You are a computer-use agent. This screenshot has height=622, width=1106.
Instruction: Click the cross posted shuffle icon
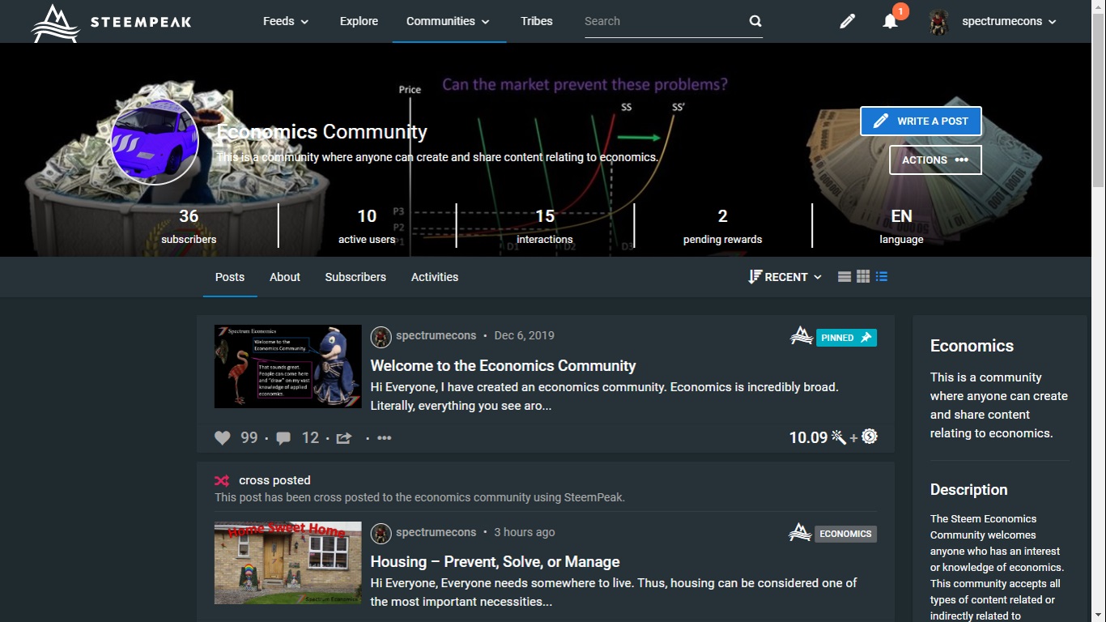click(x=223, y=480)
